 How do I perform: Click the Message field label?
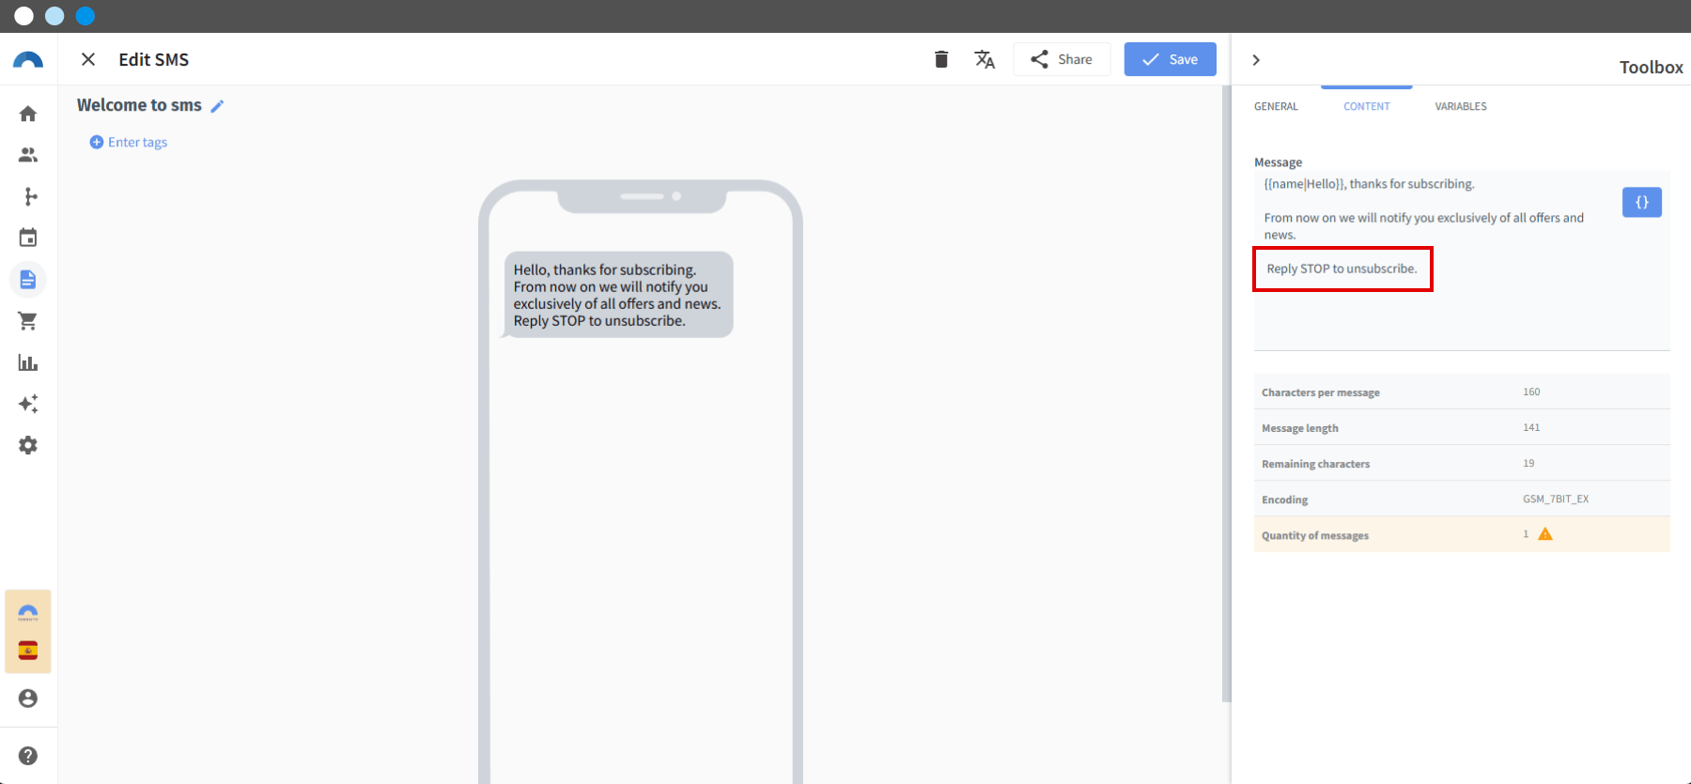point(1278,162)
